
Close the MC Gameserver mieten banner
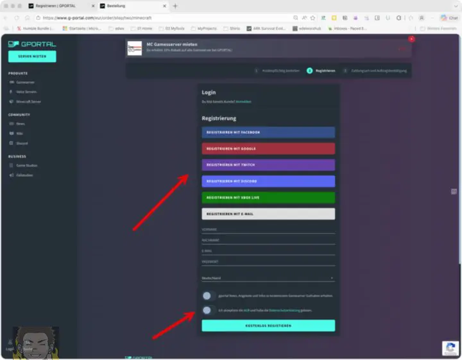point(411,39)
